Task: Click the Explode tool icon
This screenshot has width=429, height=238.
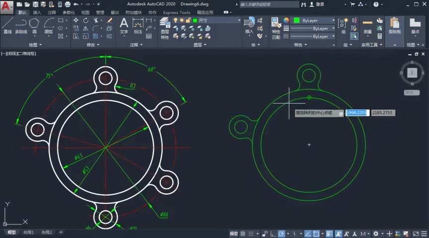Action: [109, 28]
